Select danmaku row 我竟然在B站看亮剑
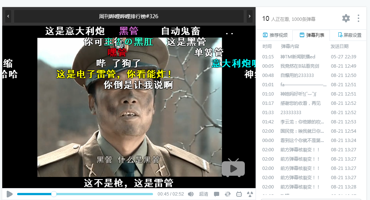This screenshot has height=200, width=370. pyautogui.click(x=309, y=66)
